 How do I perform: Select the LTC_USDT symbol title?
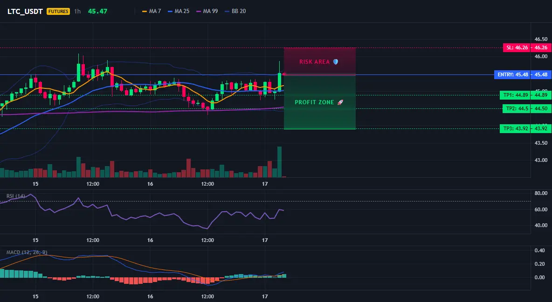(25, 11)
